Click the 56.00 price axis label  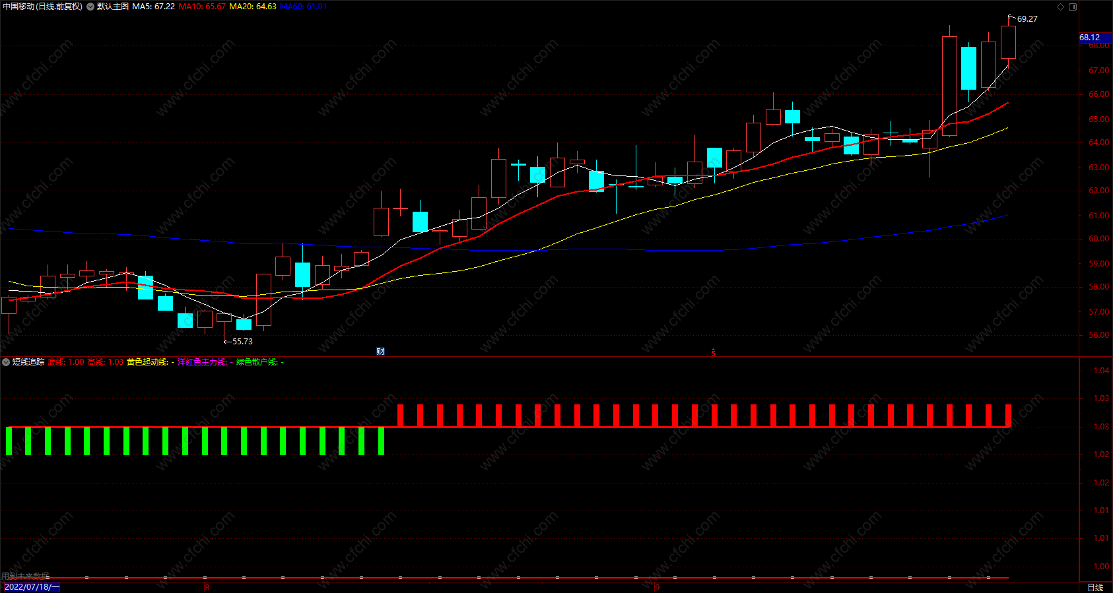pos(1098,335)
